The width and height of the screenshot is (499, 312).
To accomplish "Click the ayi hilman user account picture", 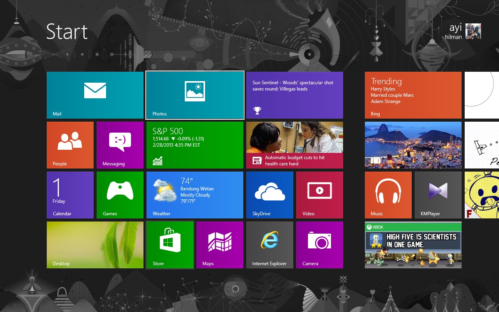I will pyautogui.click(x=473, y=31).
